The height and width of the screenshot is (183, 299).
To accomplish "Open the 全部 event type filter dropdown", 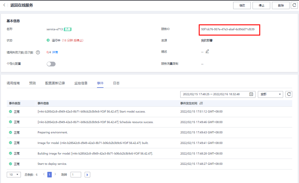I will click(x=270, y=94).
